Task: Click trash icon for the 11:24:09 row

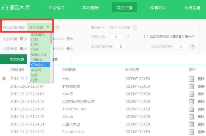Action: point(191,94)
